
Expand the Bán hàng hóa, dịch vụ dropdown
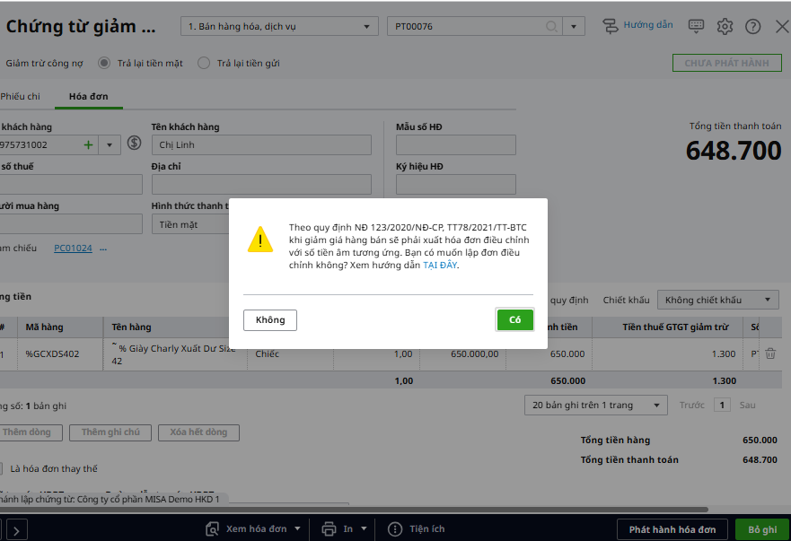click(x=278, y=27)
